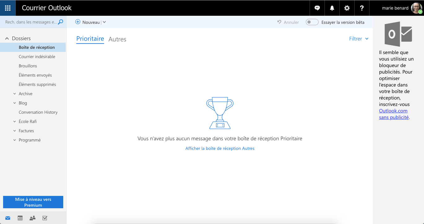Open the Nouveau dropdown arrow
The width and height of the screenshot is (424, 224).
[x=104, y=22]
